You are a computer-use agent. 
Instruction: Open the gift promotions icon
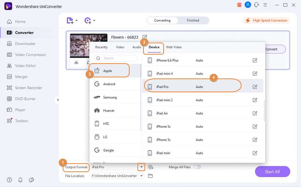(239, 5)
